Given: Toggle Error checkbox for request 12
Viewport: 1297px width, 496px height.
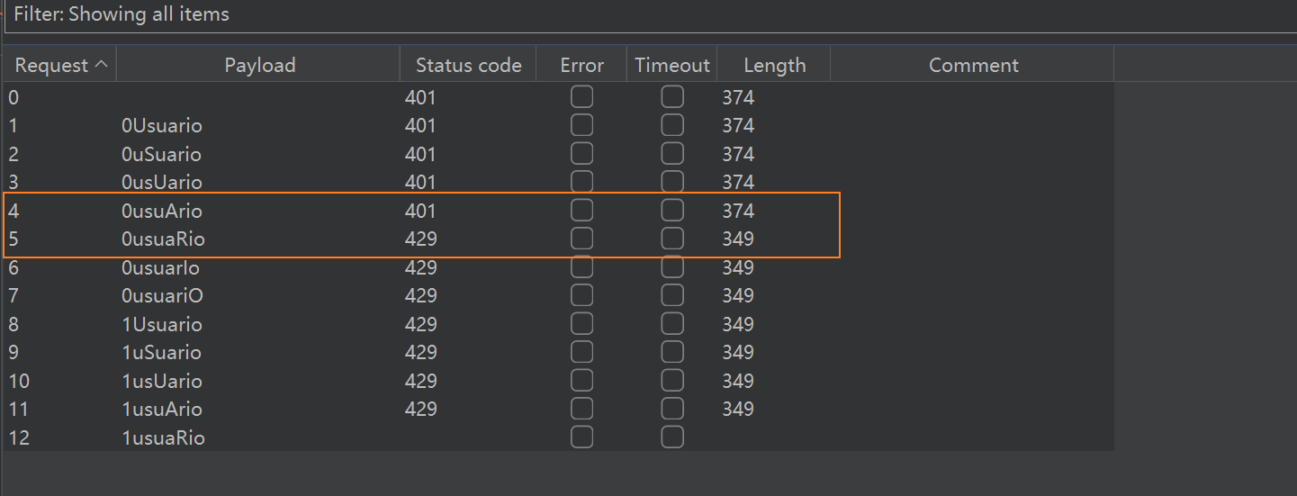Looking at the screenshot, I should pos(582,438).
